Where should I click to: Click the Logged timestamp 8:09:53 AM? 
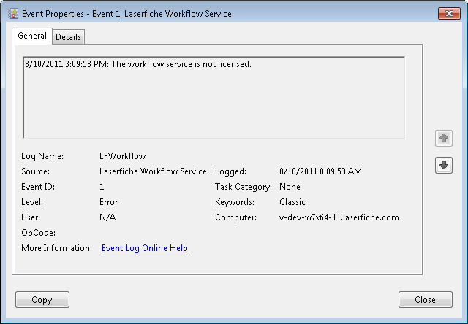tap(320, 171)
